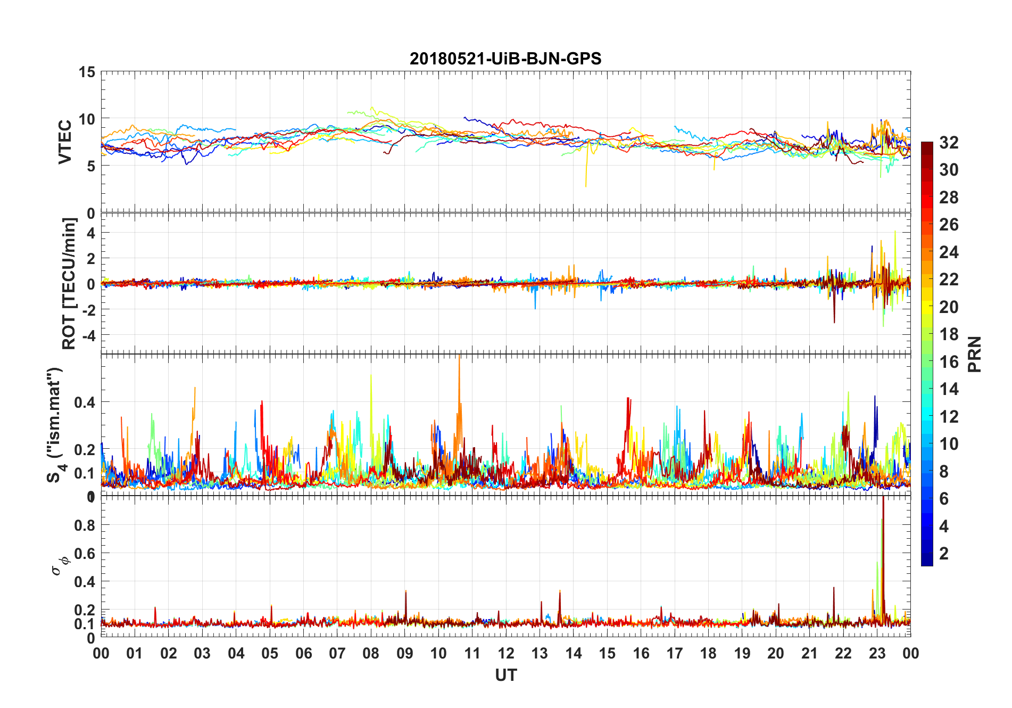
Task: Click ROT axis tick value -4
Action: [x=88, y=336]
